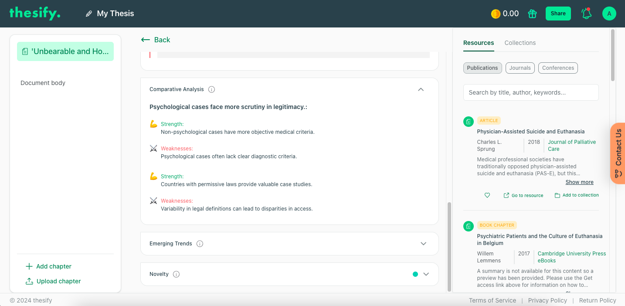Enable the Journals filter
Screen dimensions: 625x306
[x=520, y=68]
